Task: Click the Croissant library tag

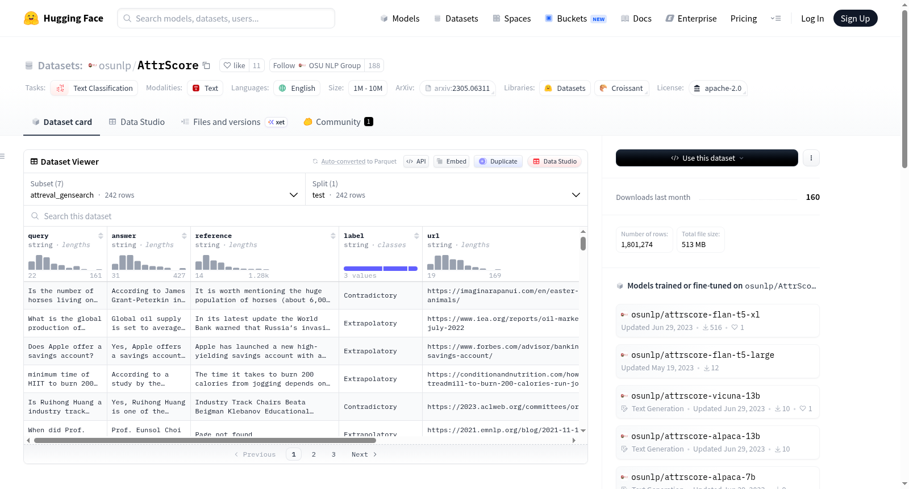Action: tap(622, 88)
